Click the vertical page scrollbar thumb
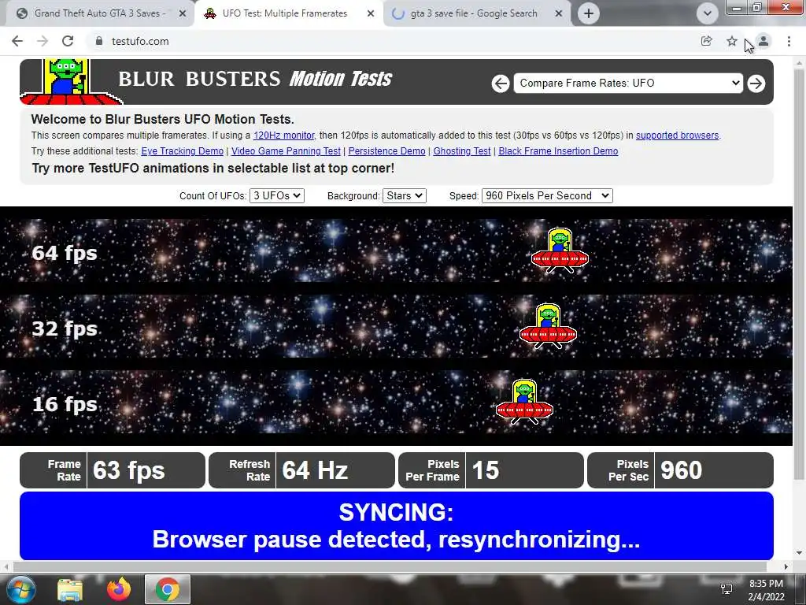Image resolution: width=806 pixels, height=605 pixels. [x=799, y=275]
